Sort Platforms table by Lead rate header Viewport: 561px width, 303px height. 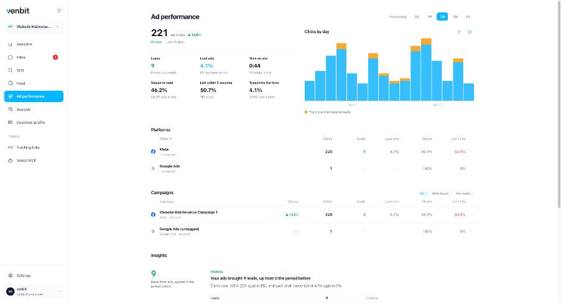coord(392,139)
